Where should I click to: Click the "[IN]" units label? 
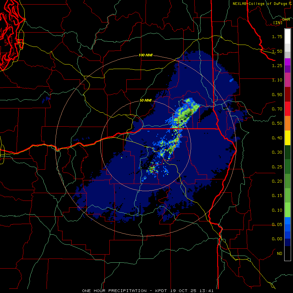click(278, 22)
